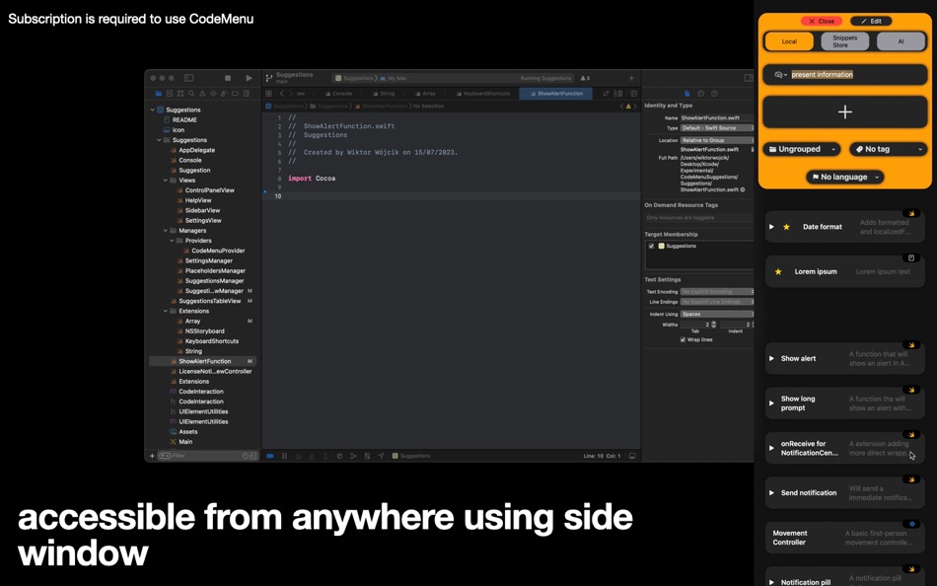Click the Edit button
Viewport: 937px width, 586px height.
pyautogui.click(x=871, y=21)
